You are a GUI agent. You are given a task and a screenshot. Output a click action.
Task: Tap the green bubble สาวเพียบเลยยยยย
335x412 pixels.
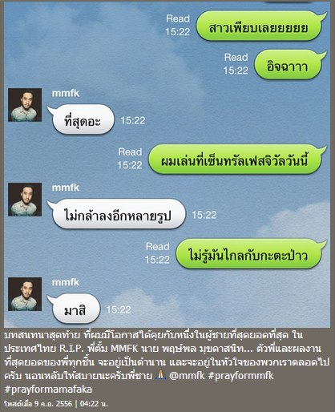(x=260, y=26)
